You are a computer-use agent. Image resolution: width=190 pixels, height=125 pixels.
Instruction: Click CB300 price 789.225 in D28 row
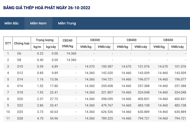(107, 118)
